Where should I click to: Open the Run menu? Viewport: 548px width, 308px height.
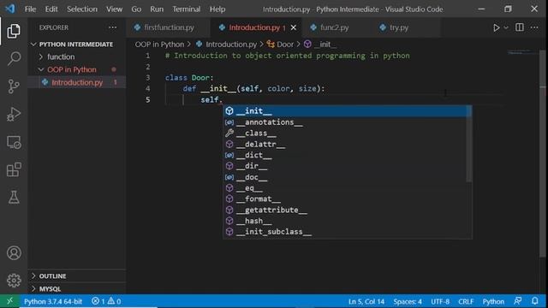(157, 9)
